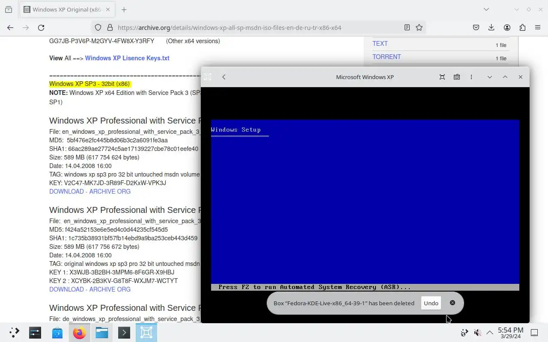Select the Windows XP Original browser tab

click(66, 9)
